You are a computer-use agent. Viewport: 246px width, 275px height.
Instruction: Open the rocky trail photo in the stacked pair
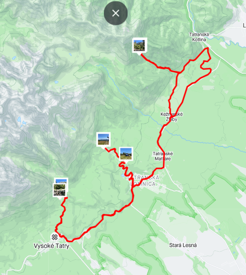[59, 190]
